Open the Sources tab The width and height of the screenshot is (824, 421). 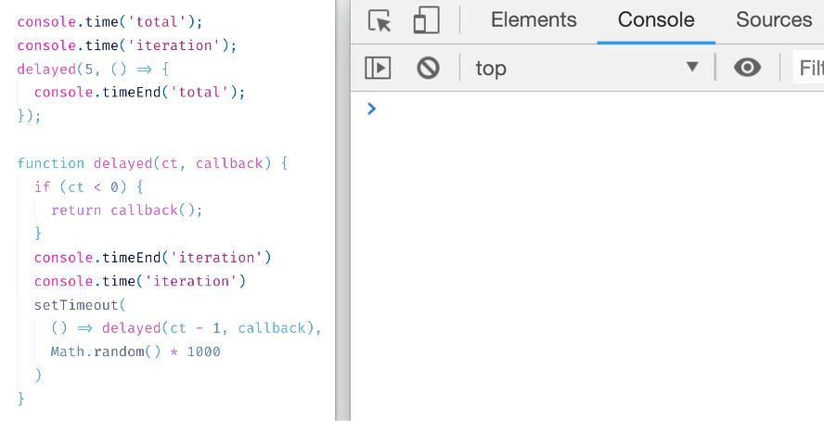[x=774, y=20]
